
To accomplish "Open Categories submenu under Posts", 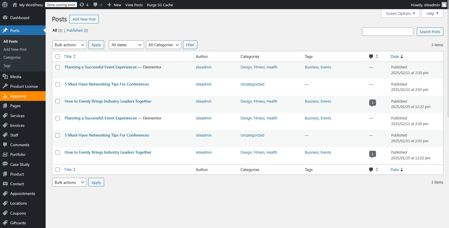I will click(12, 57).
